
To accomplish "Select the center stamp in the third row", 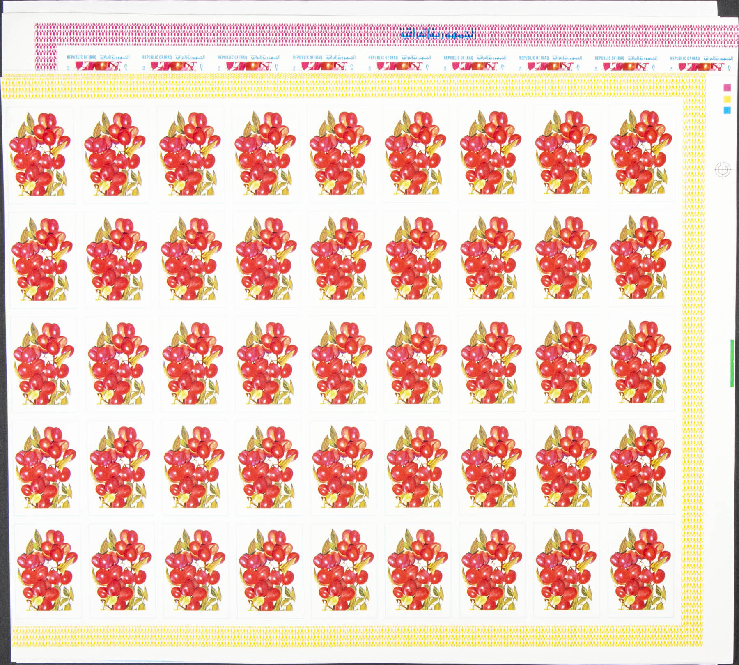I will (x=342, y=363).
